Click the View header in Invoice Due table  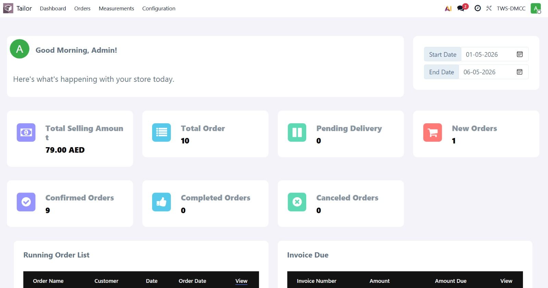click(x=506, y=281)
